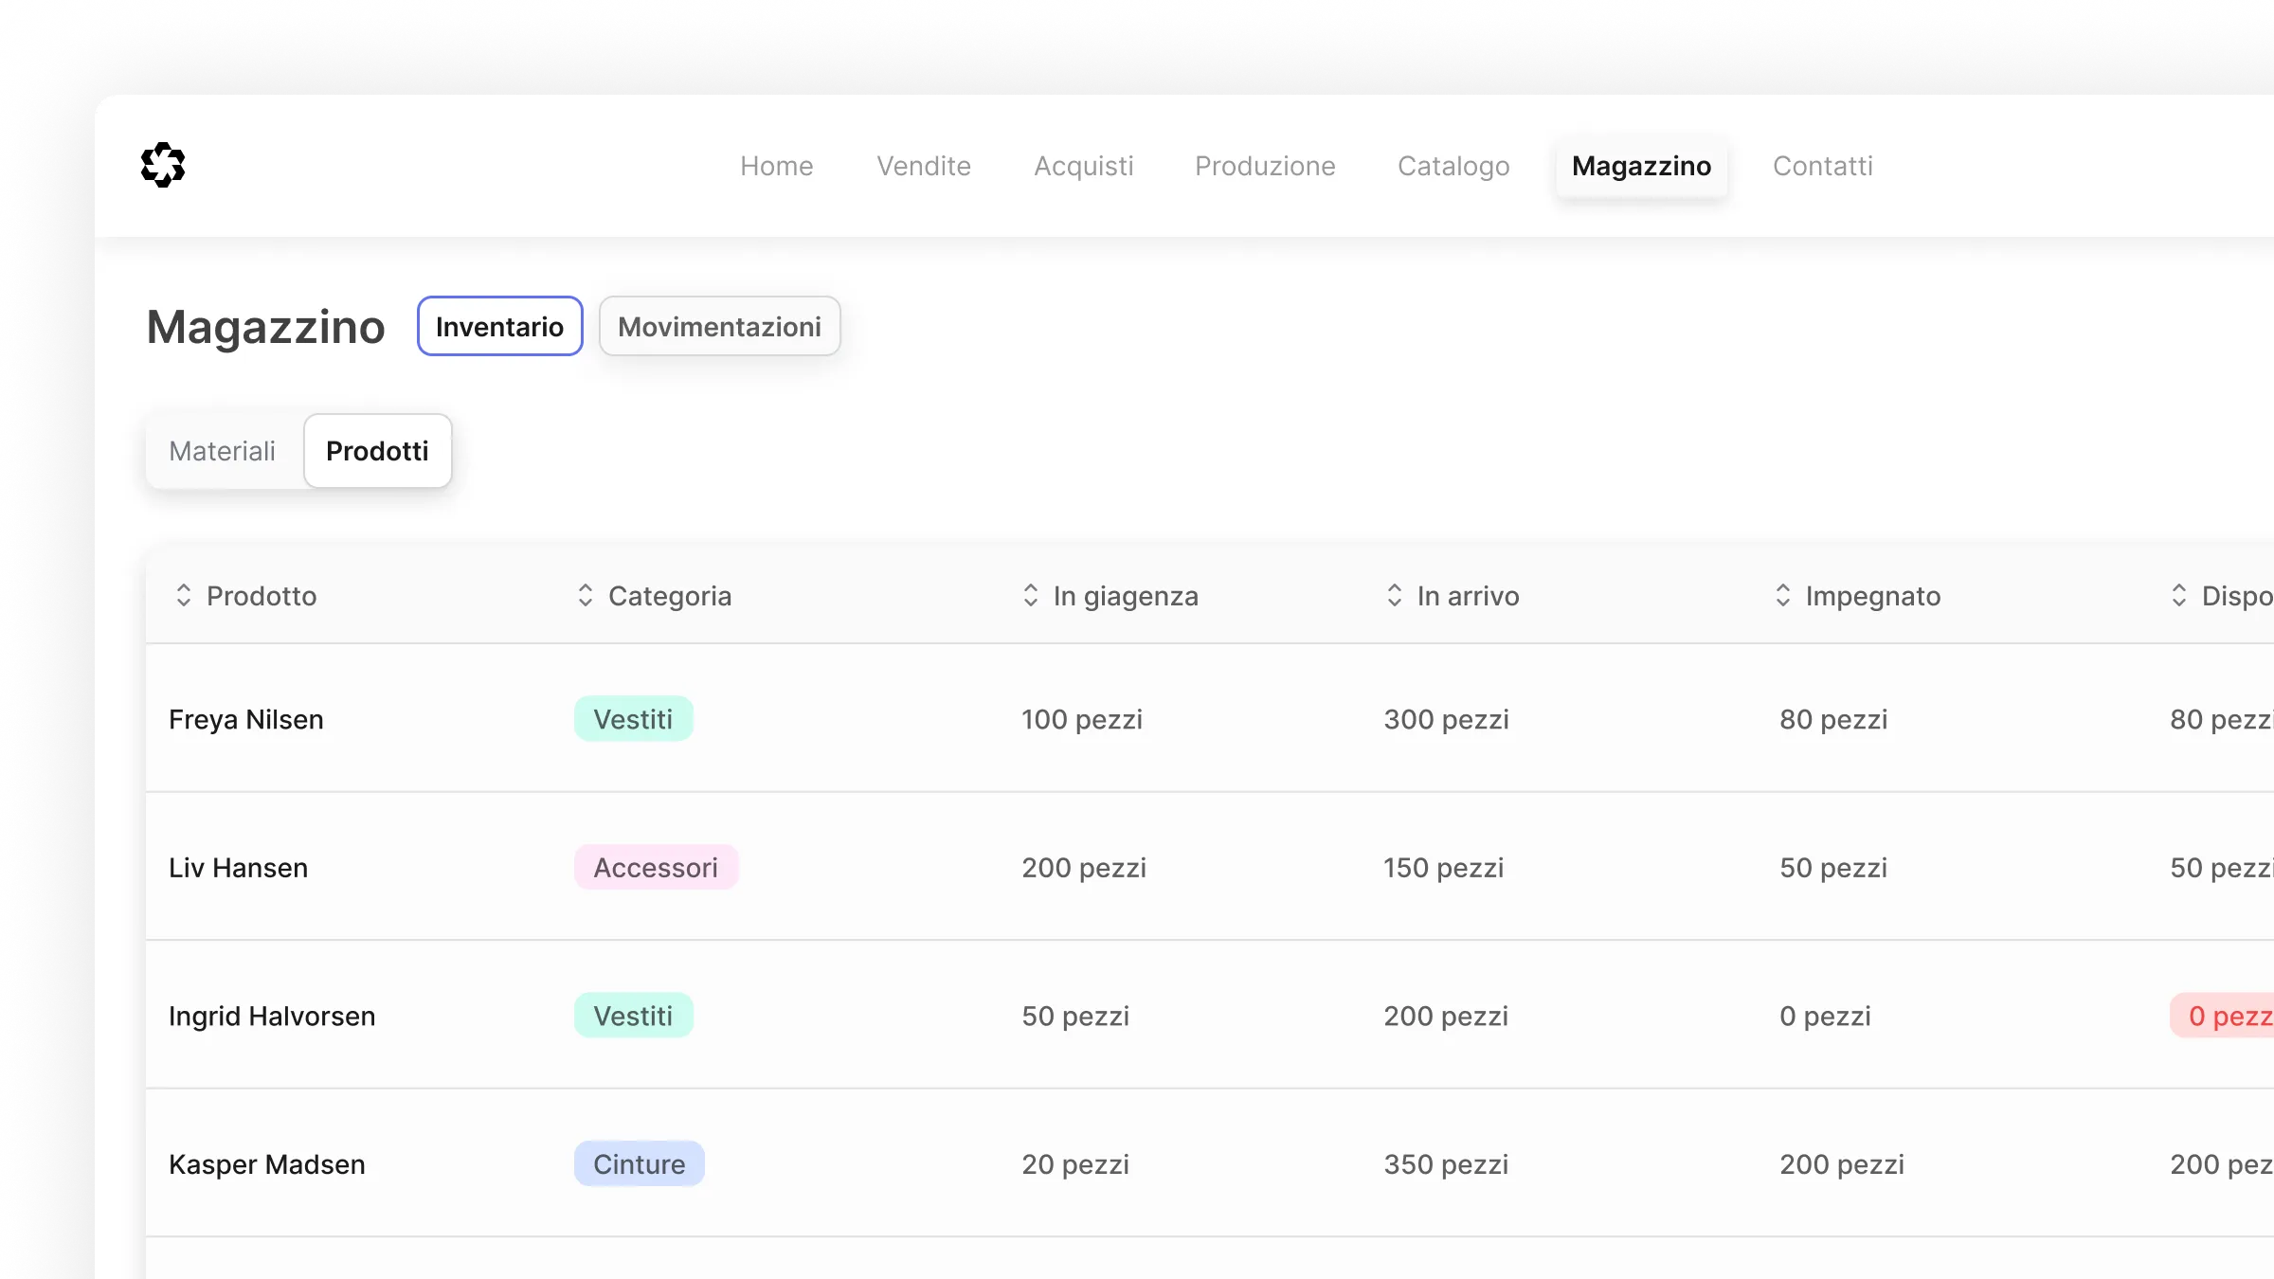Click the Accessori category badge
Screen dimensions: 2274x1279
[656, 867]
